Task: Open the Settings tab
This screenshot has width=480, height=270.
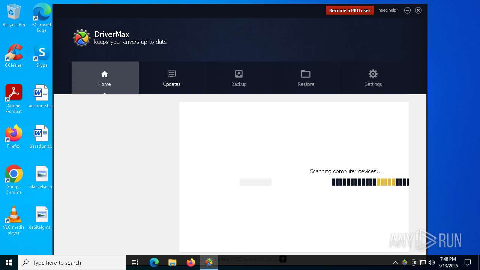Action: click(373, 78)
